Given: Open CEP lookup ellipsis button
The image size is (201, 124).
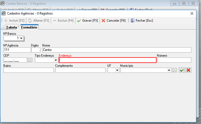Looking at the screenshot, I should click(30, 60).
